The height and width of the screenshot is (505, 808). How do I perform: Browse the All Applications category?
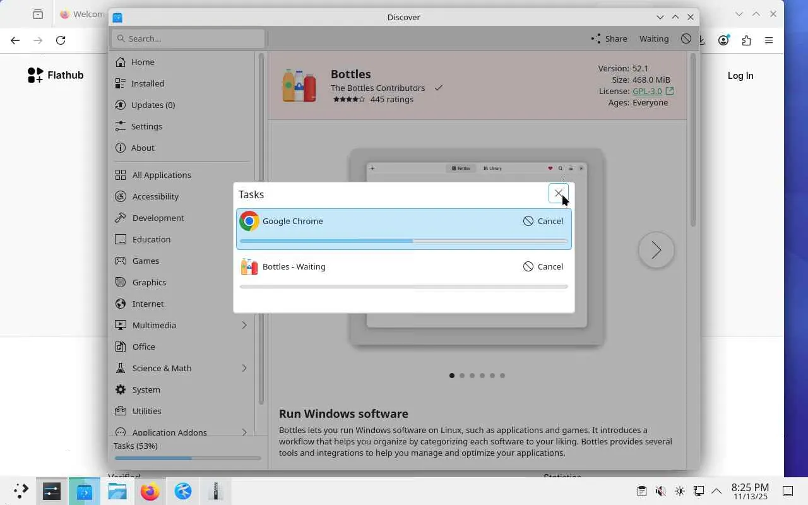click(183, 175)
